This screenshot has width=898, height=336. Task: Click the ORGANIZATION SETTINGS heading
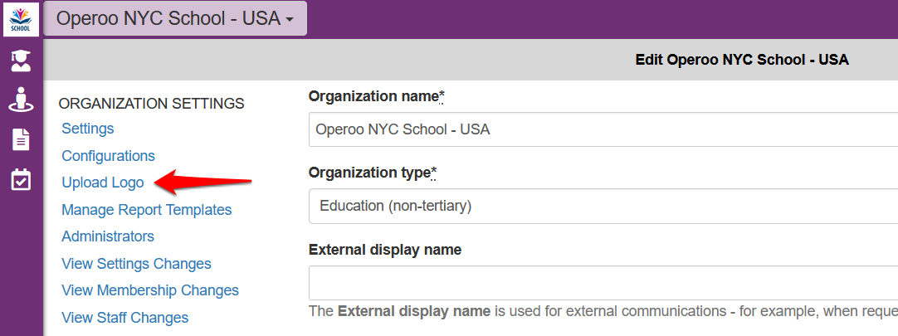pyautogui.click(x=152, y=104)
